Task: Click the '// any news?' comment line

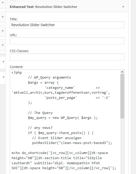Action: [x=40, y=128]
